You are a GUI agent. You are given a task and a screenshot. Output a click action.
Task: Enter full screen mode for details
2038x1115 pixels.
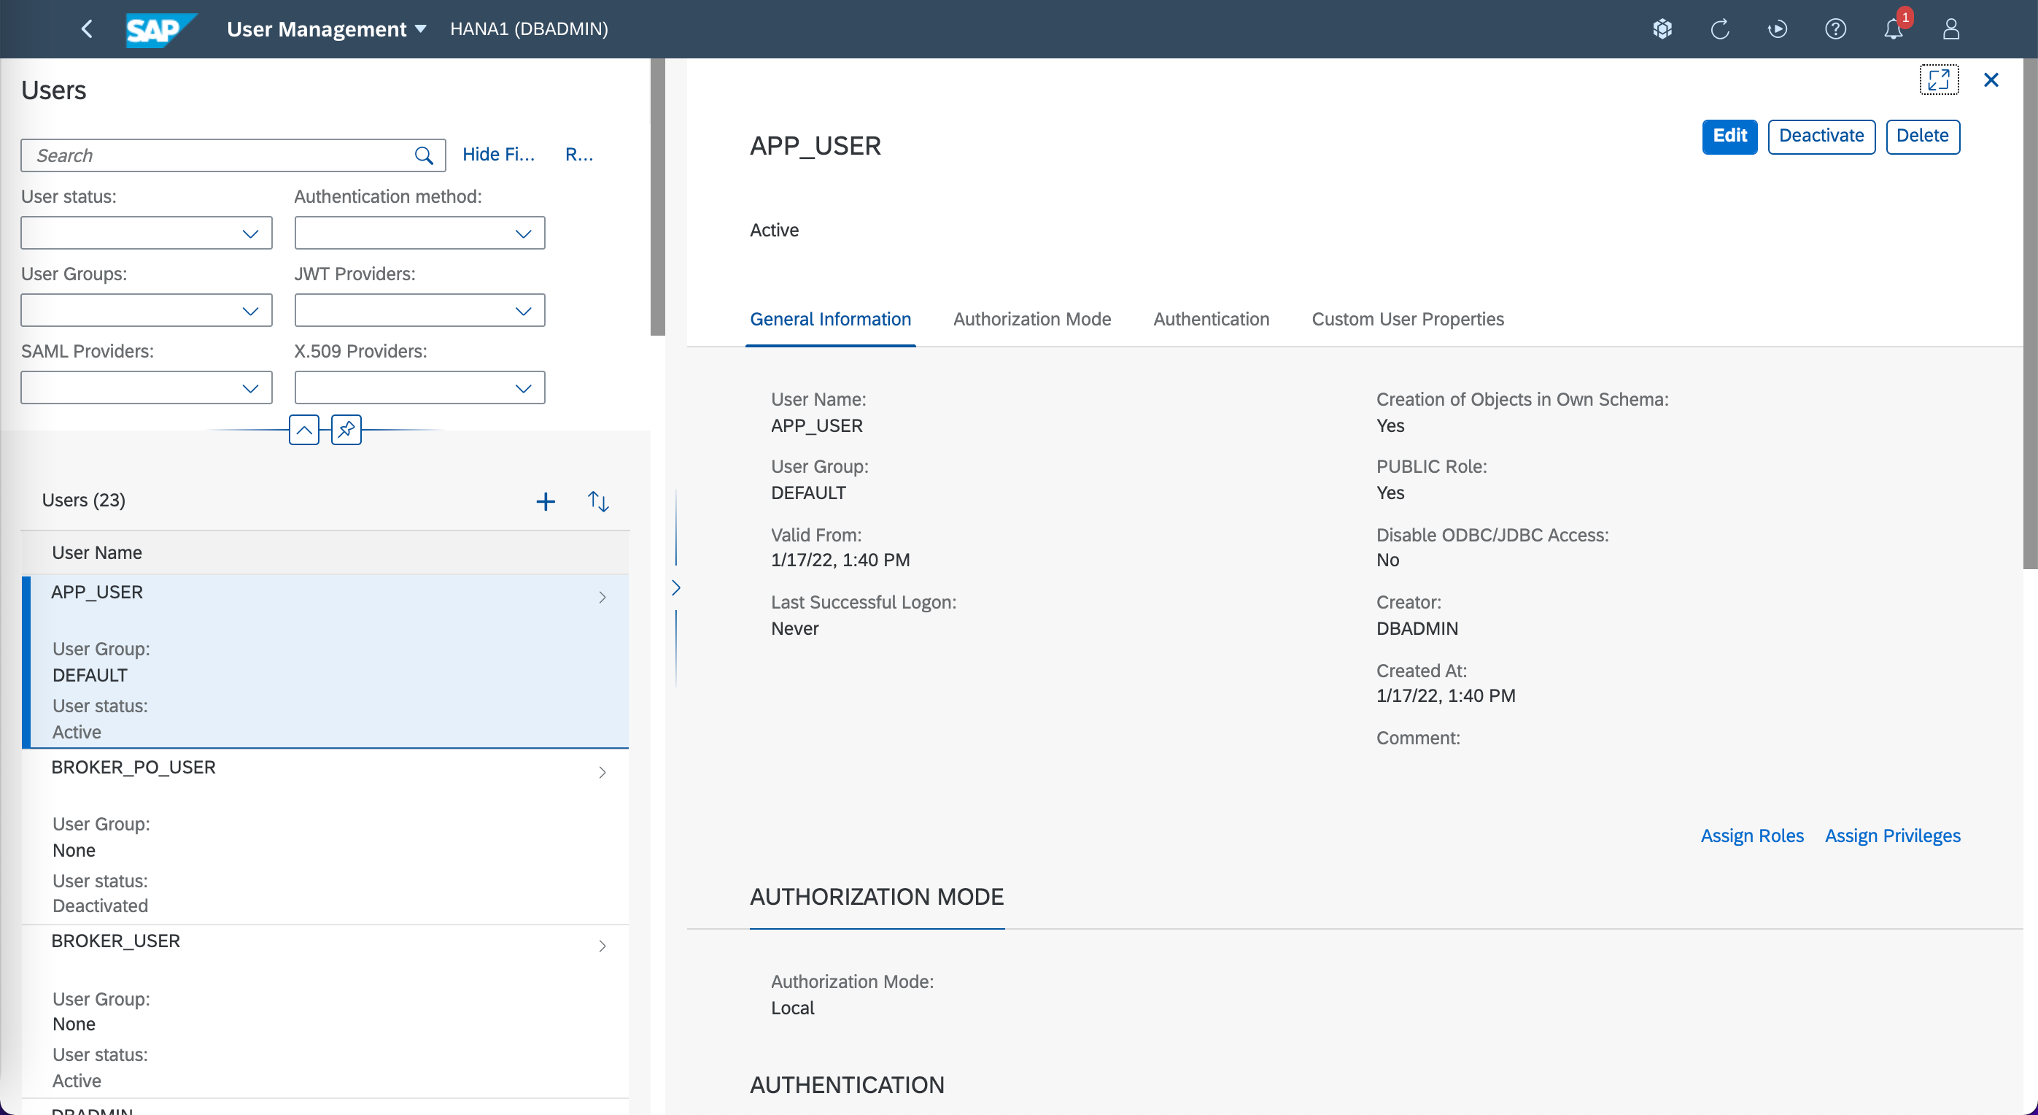pos(1938,80)
